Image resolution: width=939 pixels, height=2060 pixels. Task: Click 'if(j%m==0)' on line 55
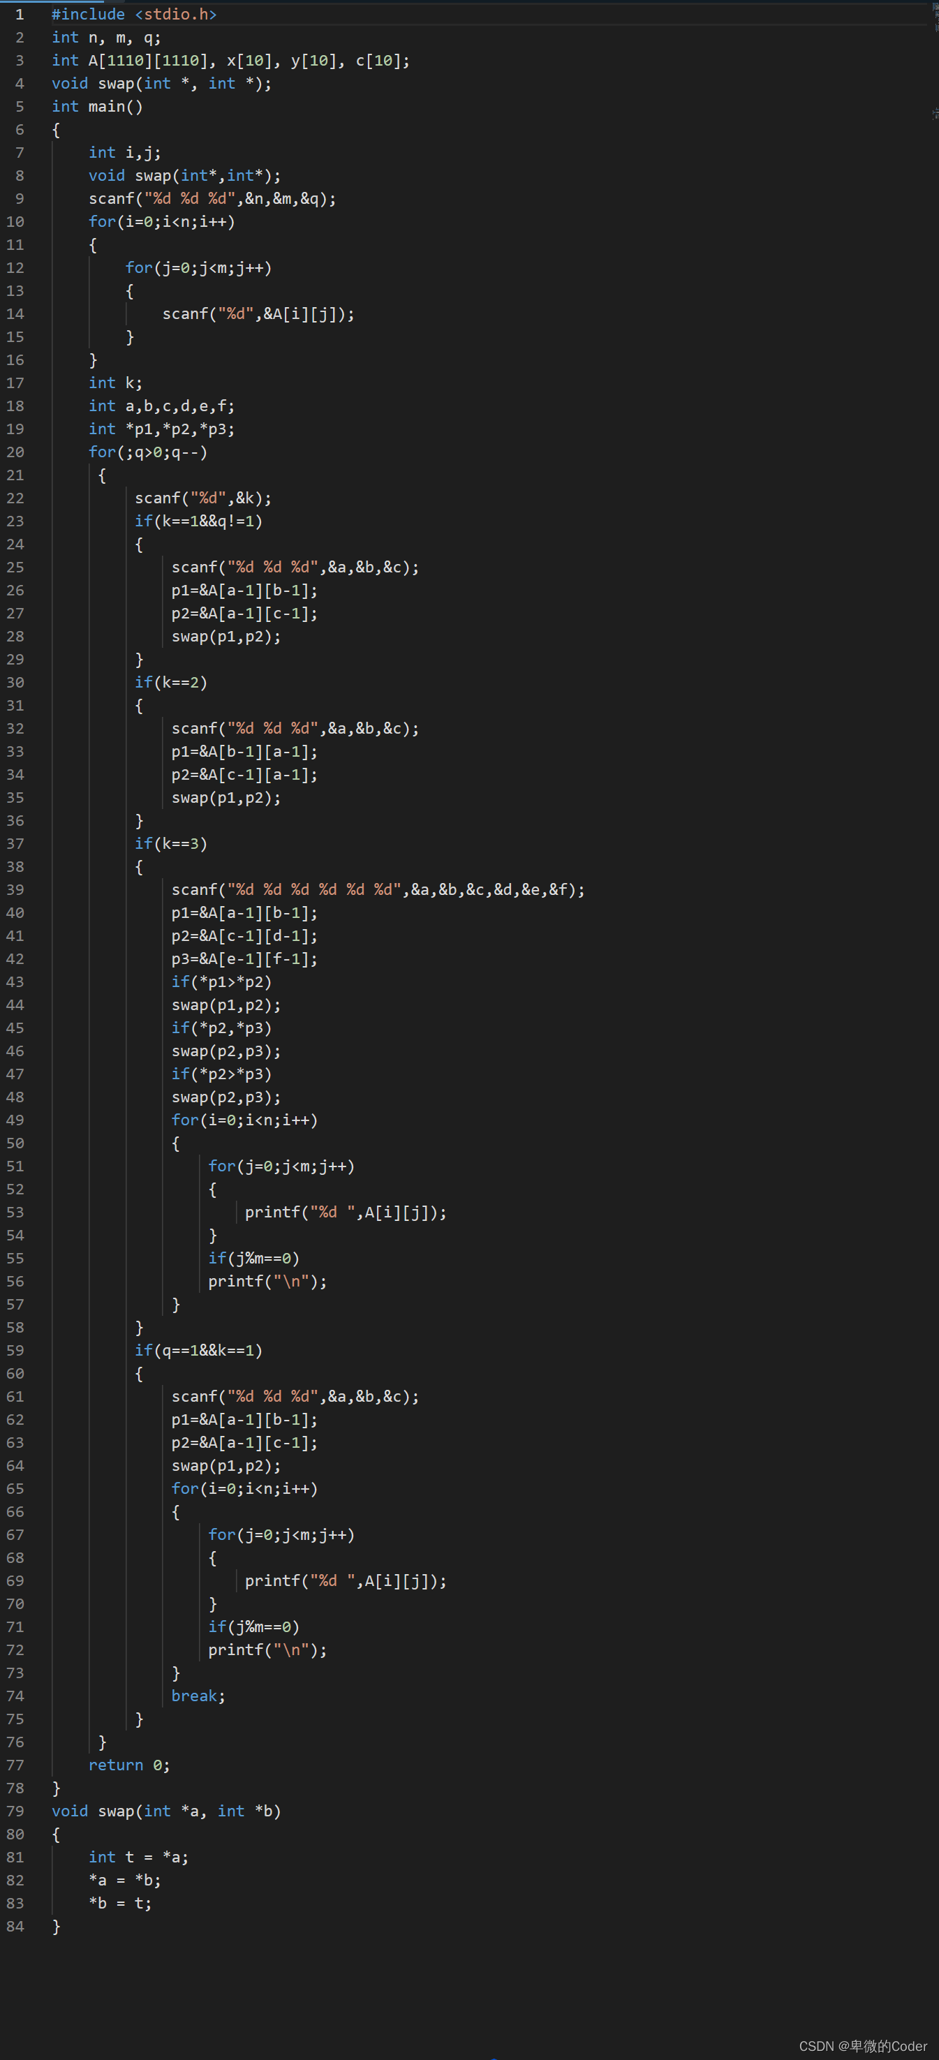point(253,1259)
